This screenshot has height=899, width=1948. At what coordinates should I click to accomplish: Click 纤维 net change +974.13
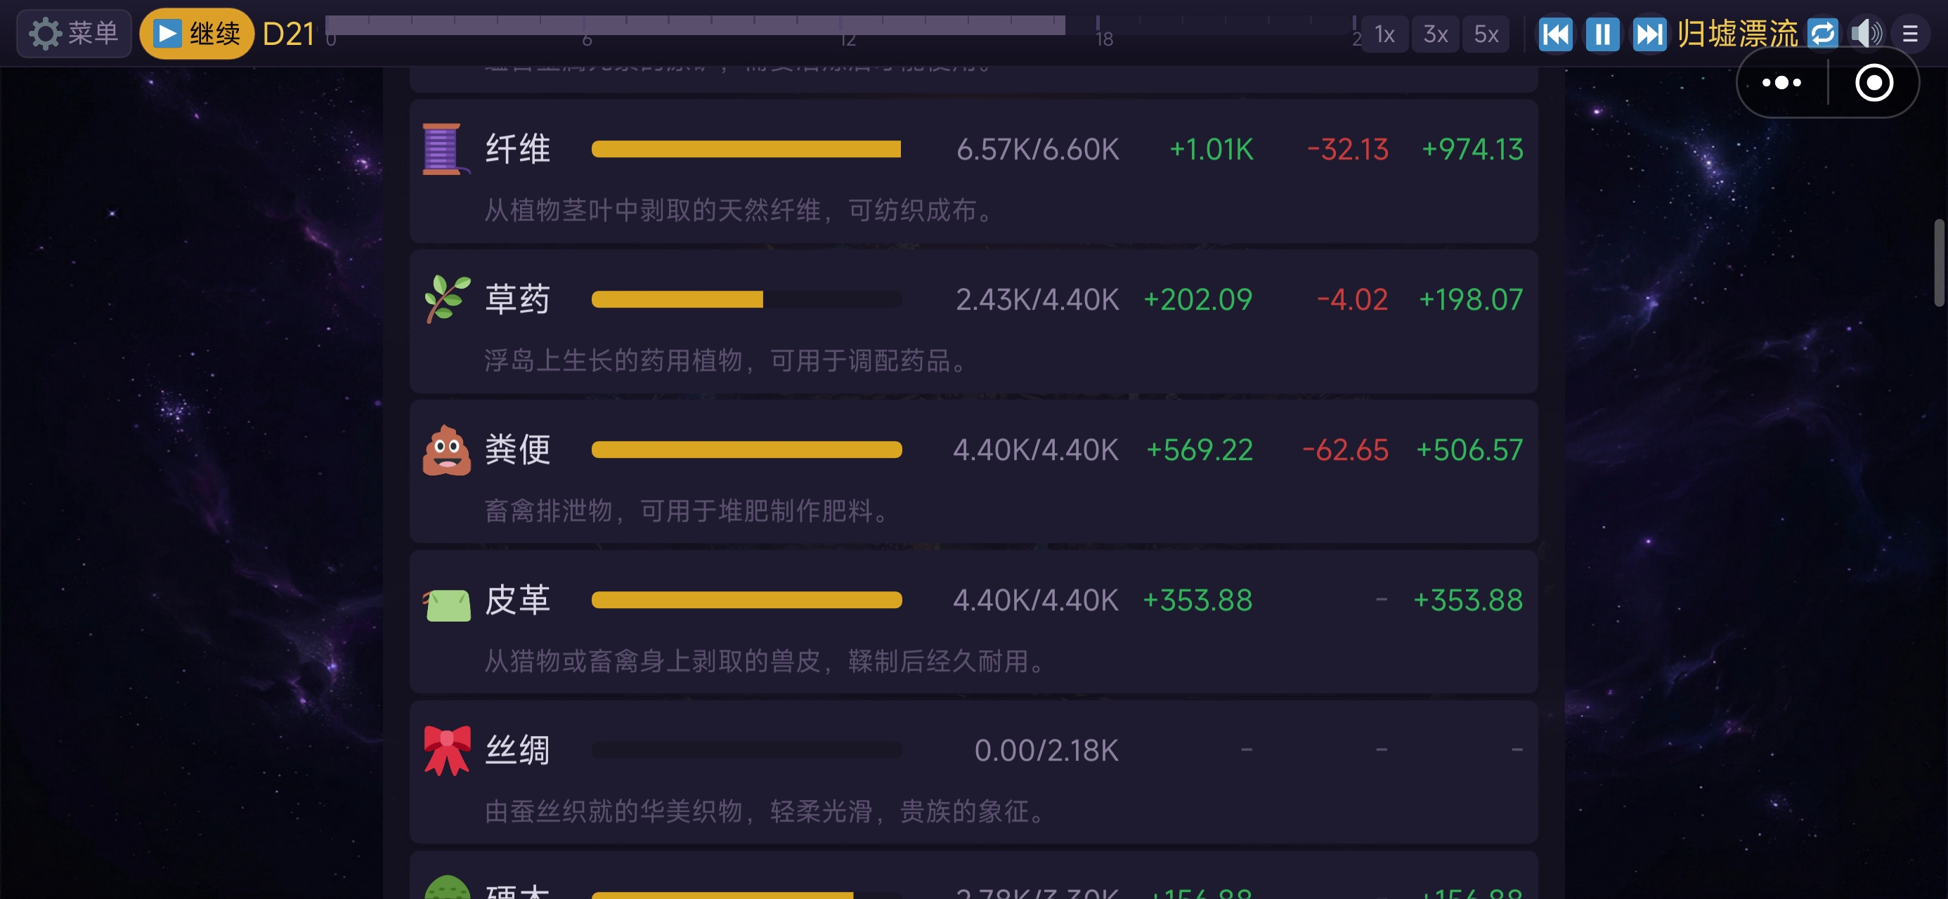tap(1472, 150)
